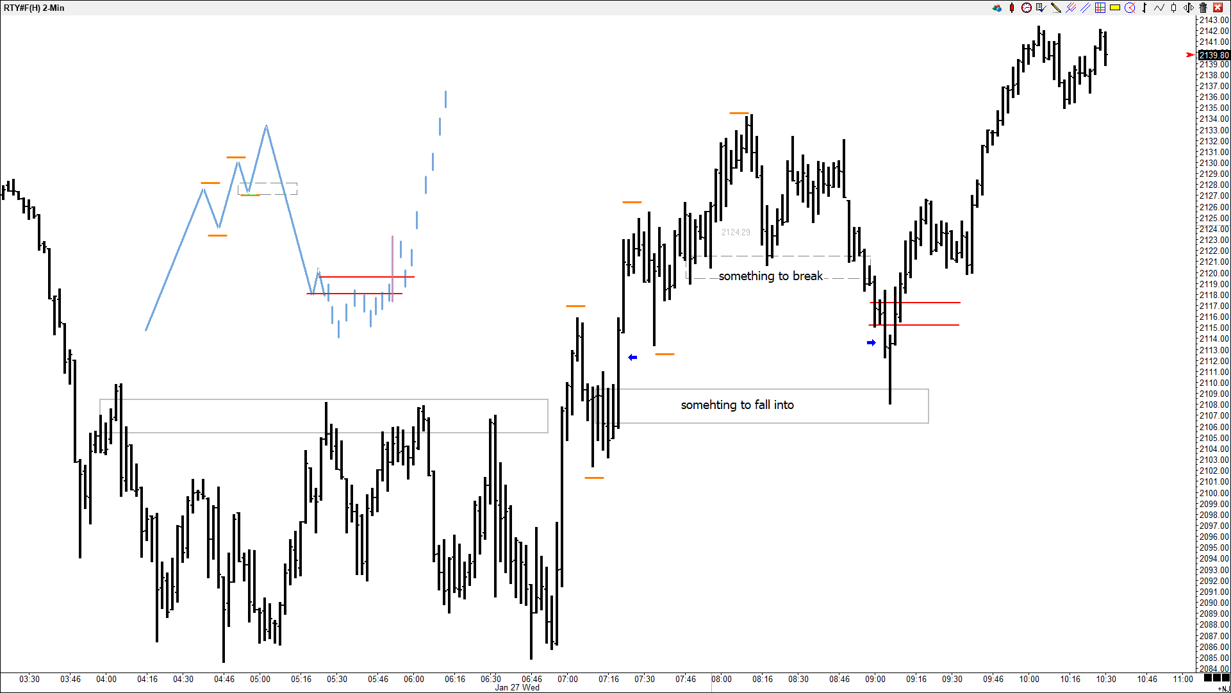Choose the pitchfork lines tool
Viewport: 1231px width, 693px height.
click(x=1070, y=8)
